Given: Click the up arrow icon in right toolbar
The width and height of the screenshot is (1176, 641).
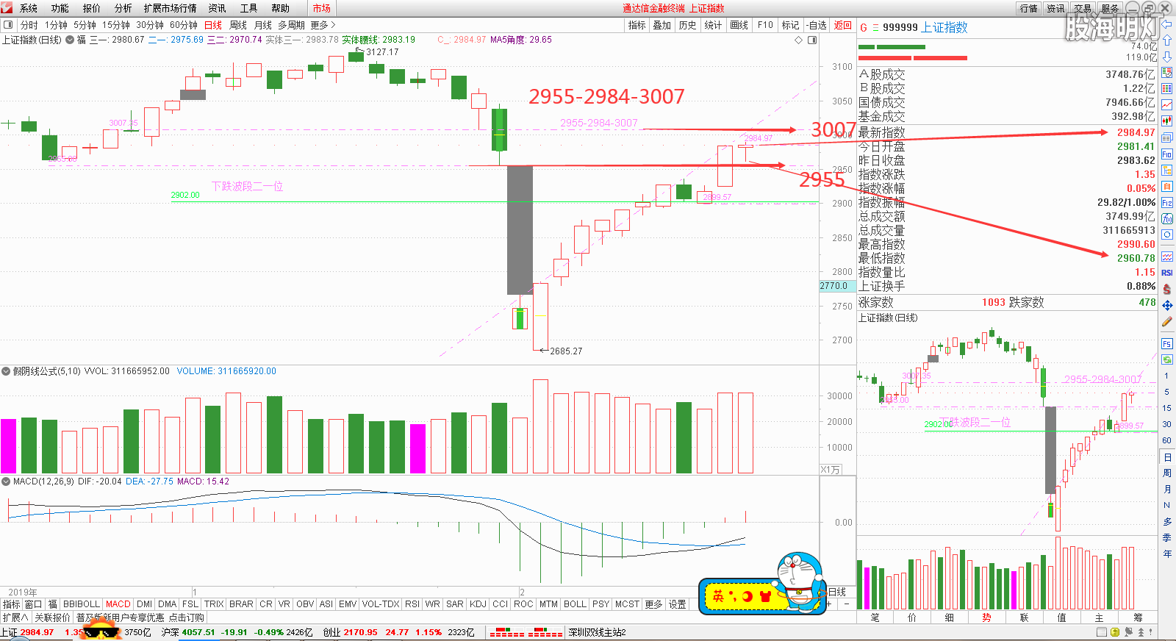Looking at the screenshot, I should point(1166,40).
